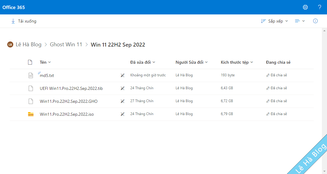
Task: Click the information circle icon on the toolbar
Action: point(315,21)
